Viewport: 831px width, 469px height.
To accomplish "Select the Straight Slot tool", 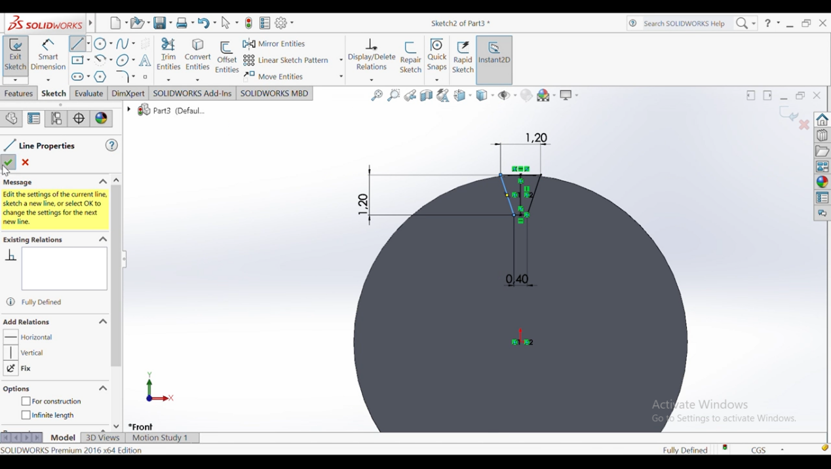I will 77,77.
